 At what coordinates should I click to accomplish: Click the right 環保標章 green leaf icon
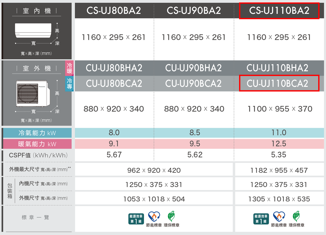tap(296, 216)
